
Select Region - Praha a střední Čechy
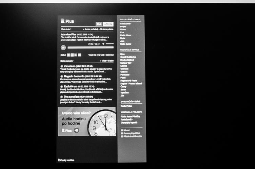coord(131,85)
